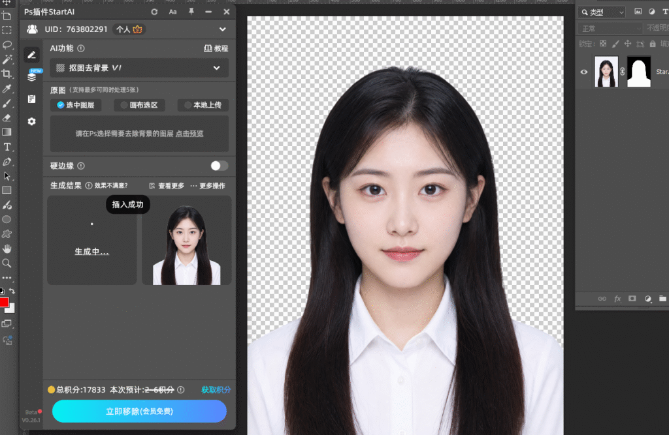Select the 选中图层 radio option
Viewport: 669px width, 435px height.
[76, 105]
